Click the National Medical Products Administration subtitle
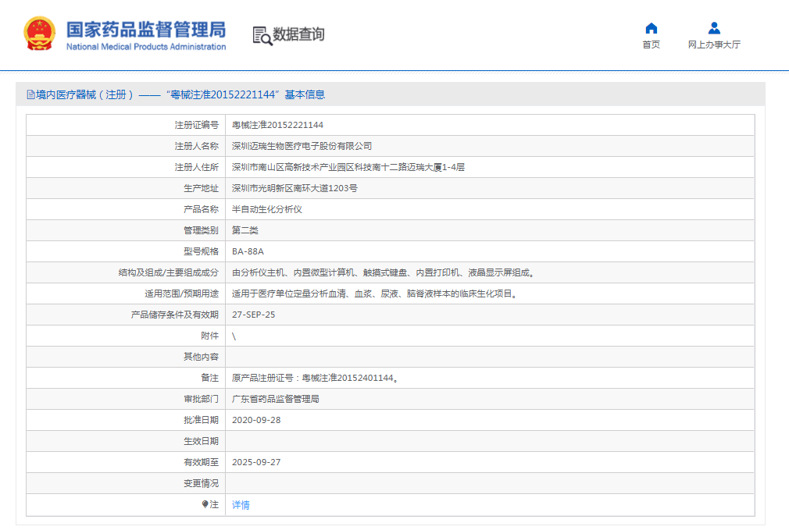The width and height of the screenshot is (789, 530). pos(146,47)
